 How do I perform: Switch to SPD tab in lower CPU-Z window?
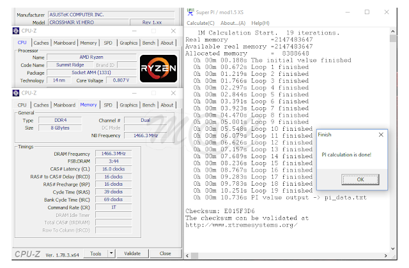click(x=108, y=105)
